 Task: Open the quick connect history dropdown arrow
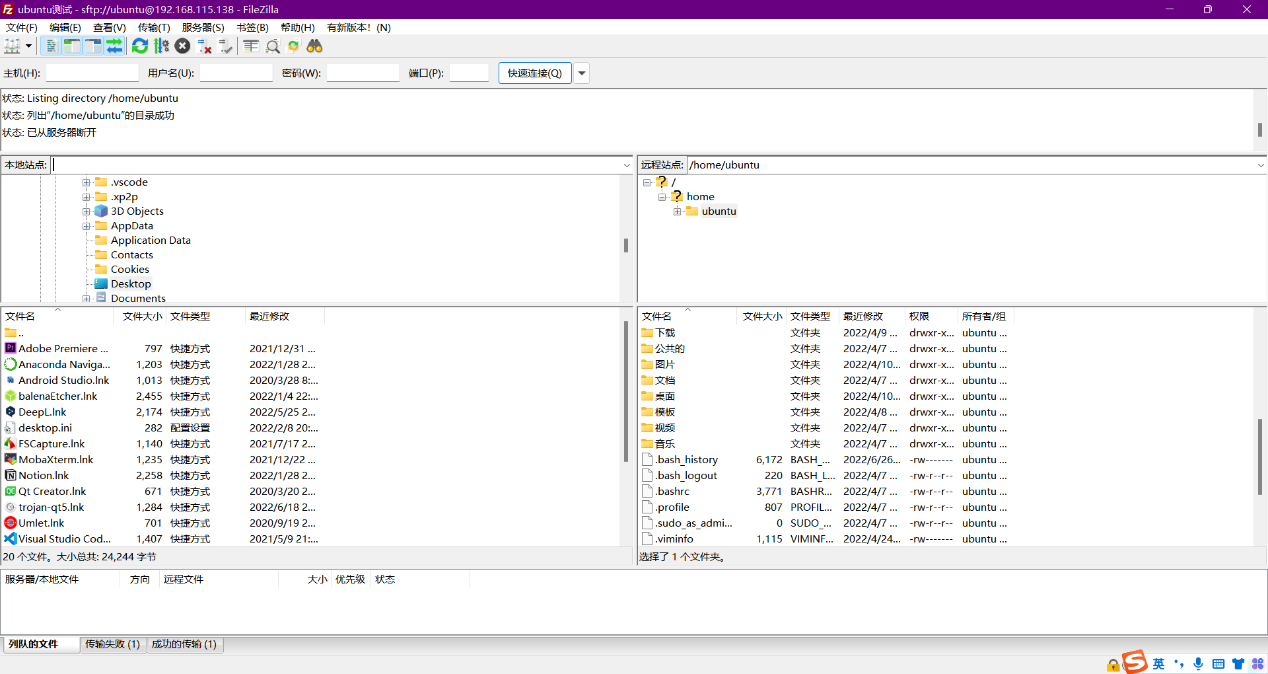pos(582,73)
